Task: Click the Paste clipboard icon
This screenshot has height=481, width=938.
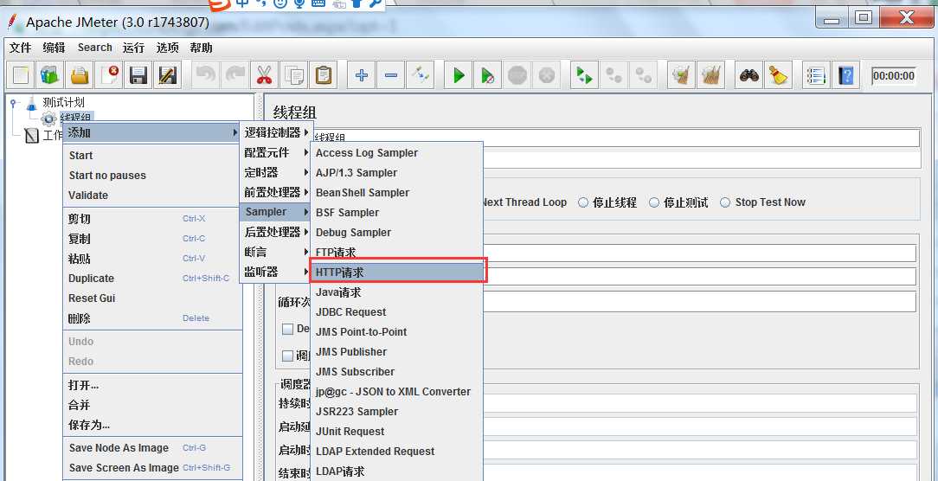Action: coord(323,75)
